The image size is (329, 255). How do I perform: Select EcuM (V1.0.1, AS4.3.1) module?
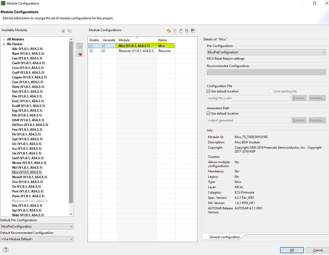click(29, 106)
